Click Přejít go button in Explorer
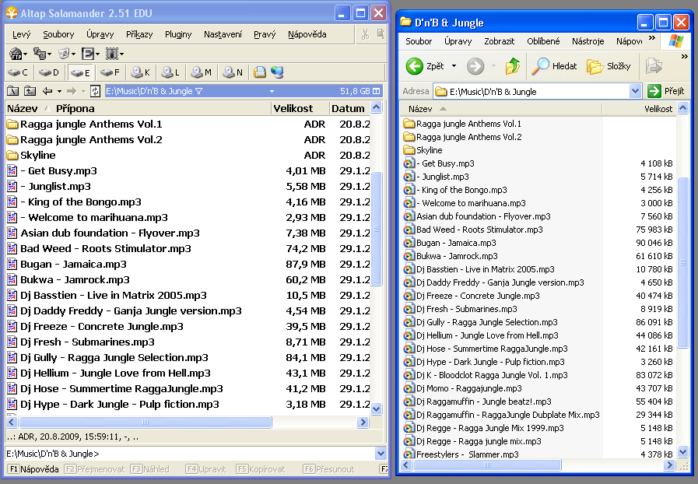 coord(666,92)
